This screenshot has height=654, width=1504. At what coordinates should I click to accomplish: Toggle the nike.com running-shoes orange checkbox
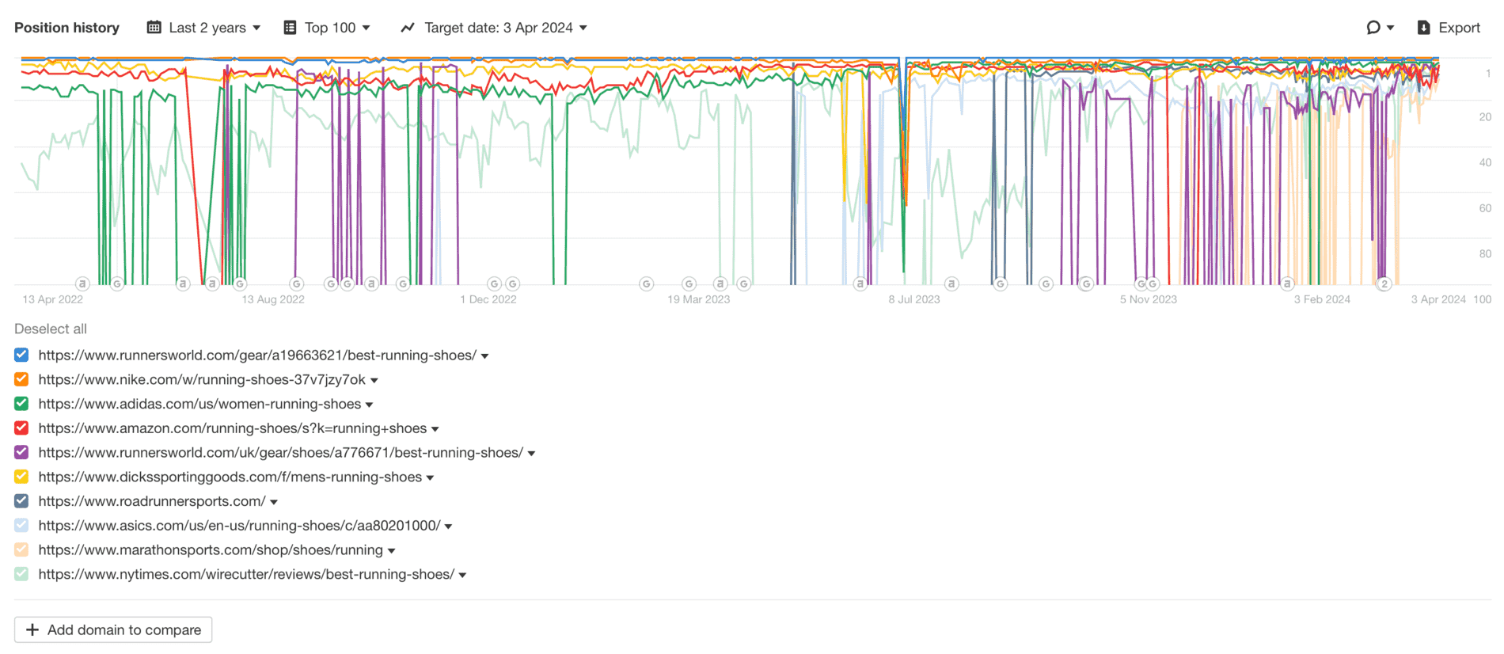[x=21, y=380]
